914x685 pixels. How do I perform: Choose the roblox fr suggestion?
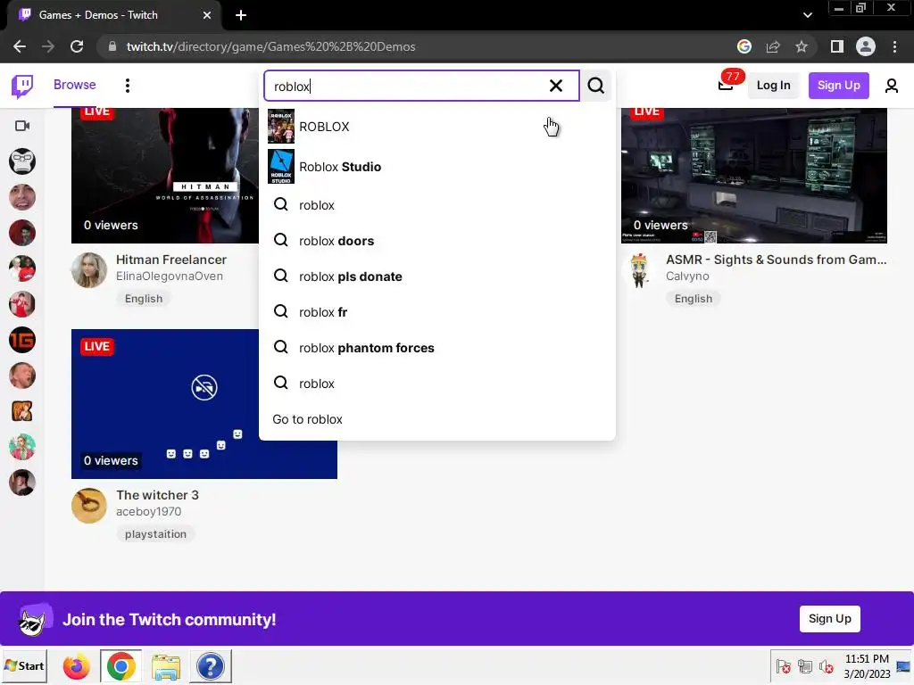pos(437,311)
